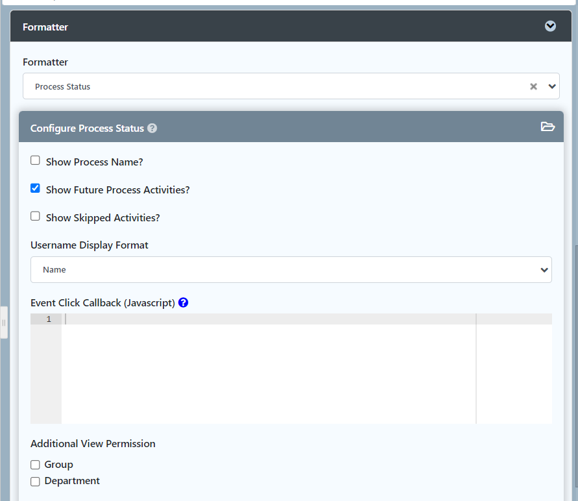Image resolution: width=578 pixels, height=501 pixels.
Task: Click the left panel resize handle
Action: coord(4,323)
